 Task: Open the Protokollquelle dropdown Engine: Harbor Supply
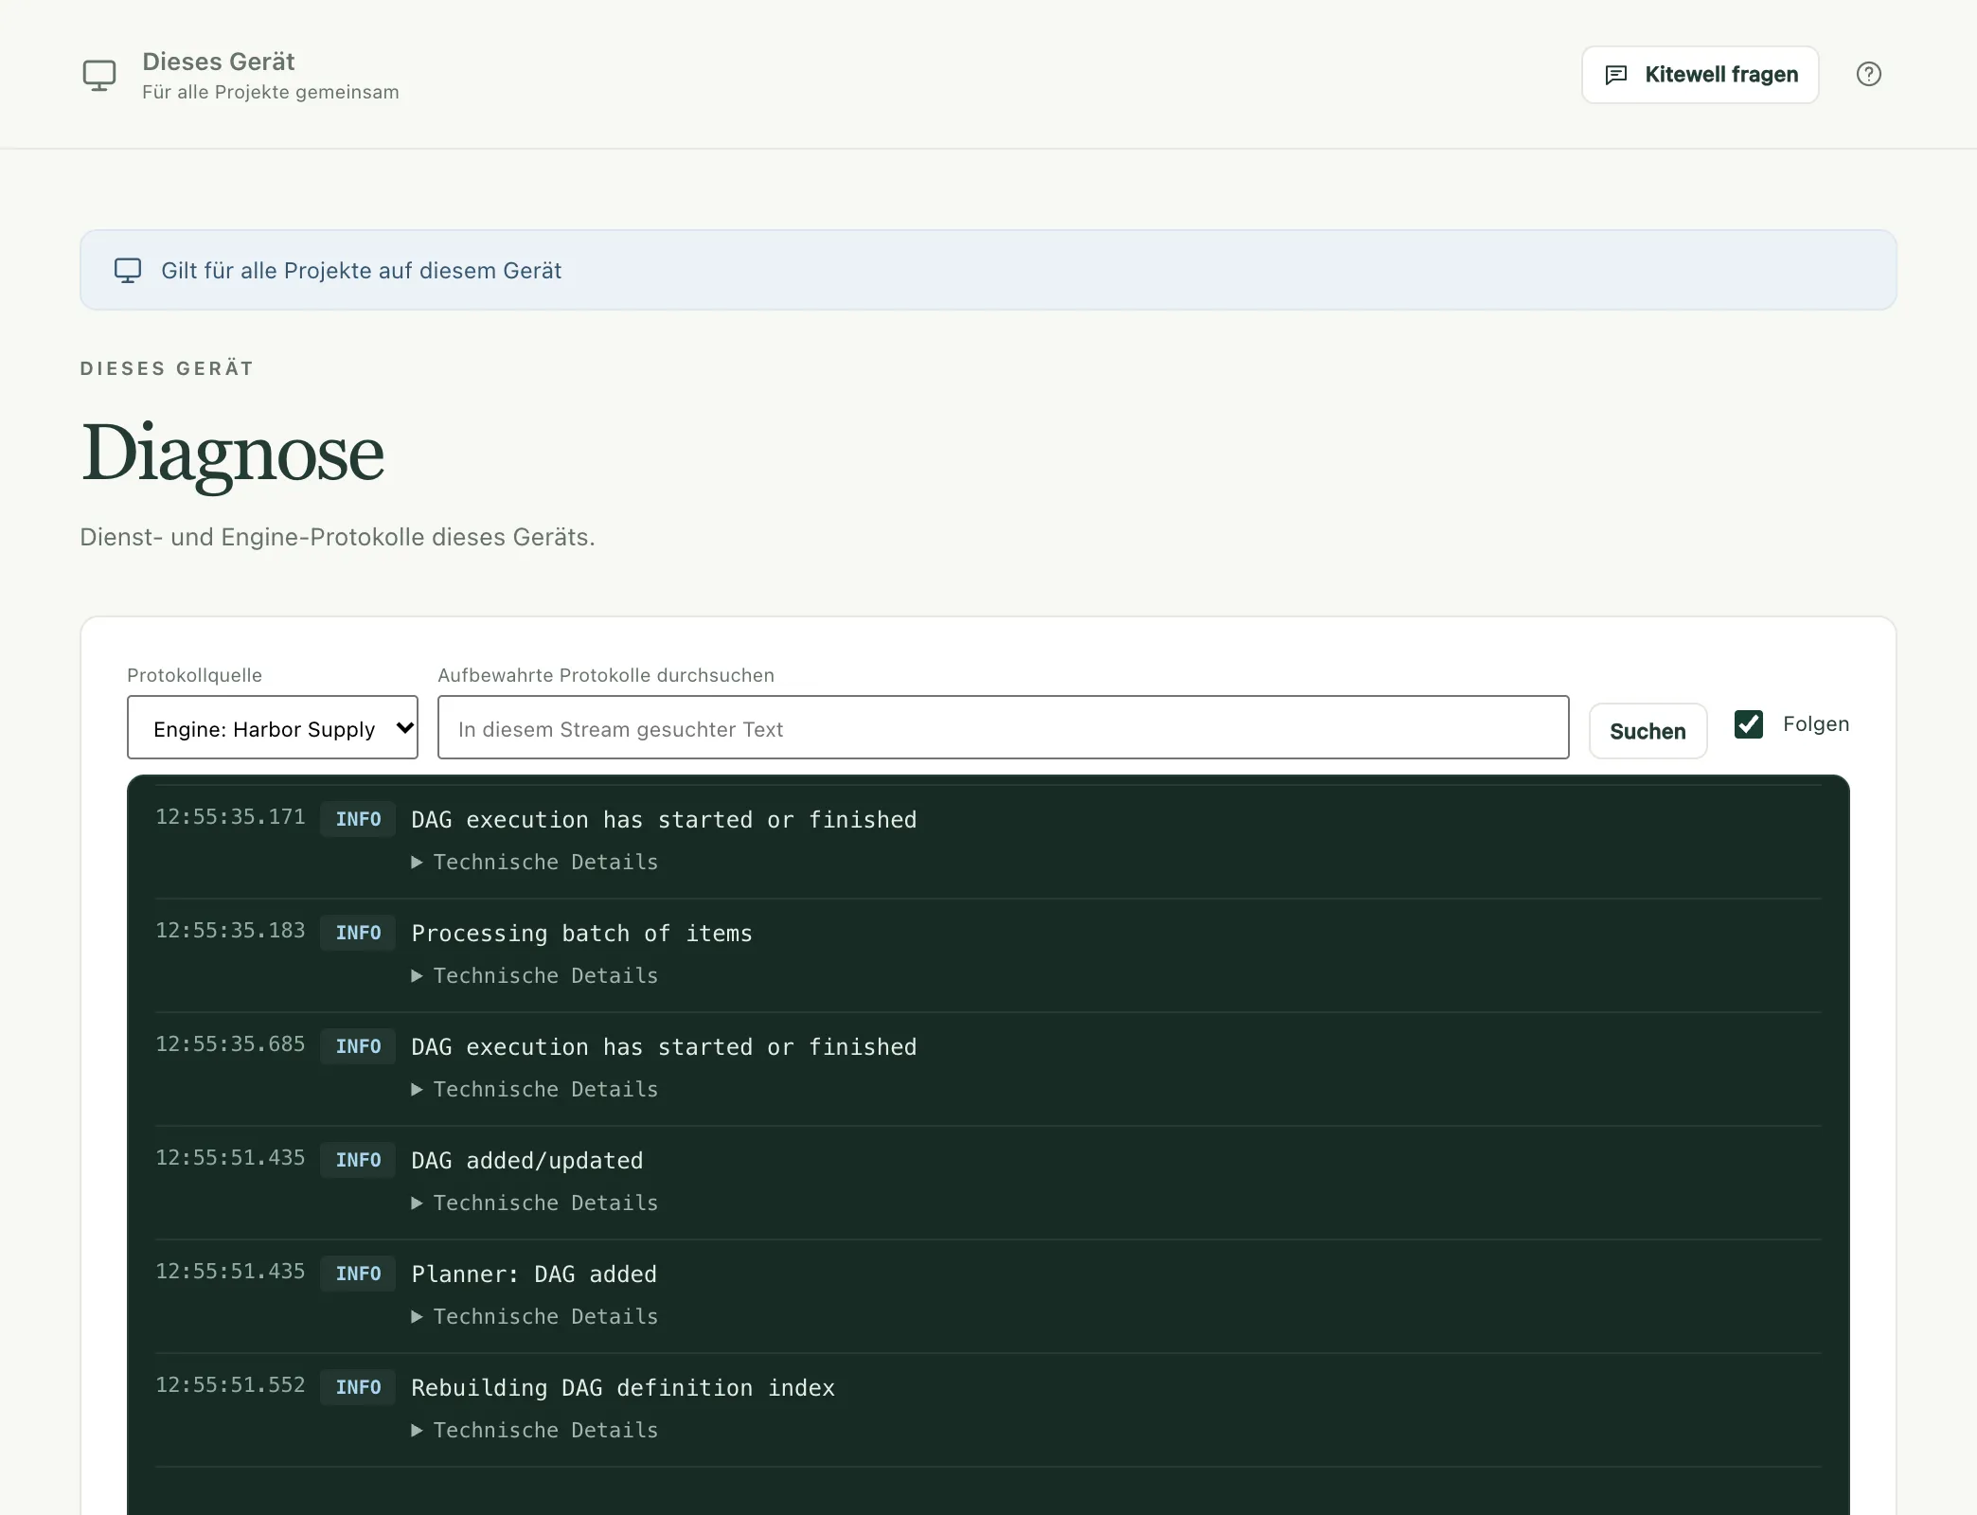coord(273,727)
